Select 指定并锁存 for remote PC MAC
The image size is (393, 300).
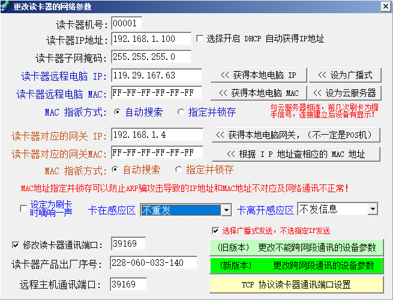181,112
